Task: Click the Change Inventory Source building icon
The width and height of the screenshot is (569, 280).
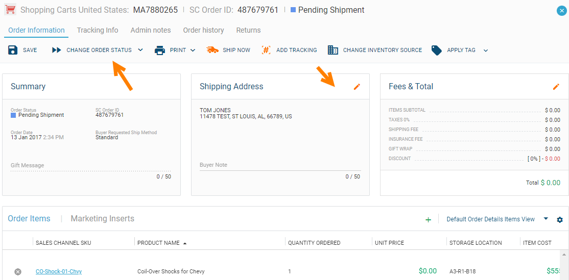Action: 333,50
